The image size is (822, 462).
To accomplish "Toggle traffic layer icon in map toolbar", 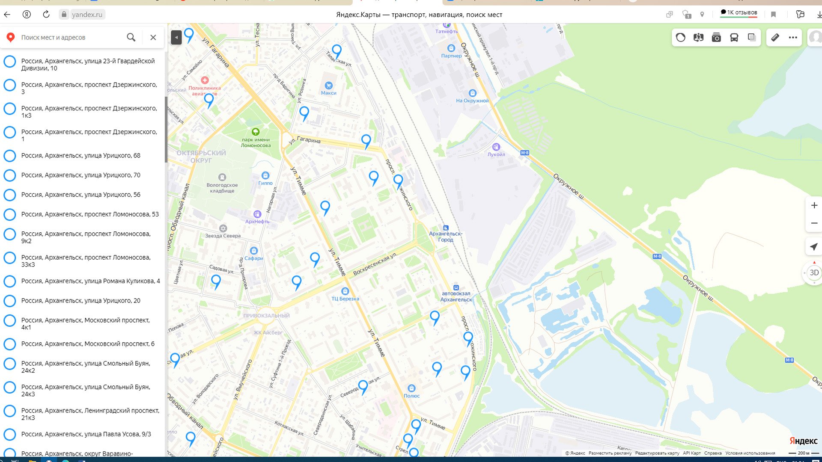I will (x=681, y=38).
